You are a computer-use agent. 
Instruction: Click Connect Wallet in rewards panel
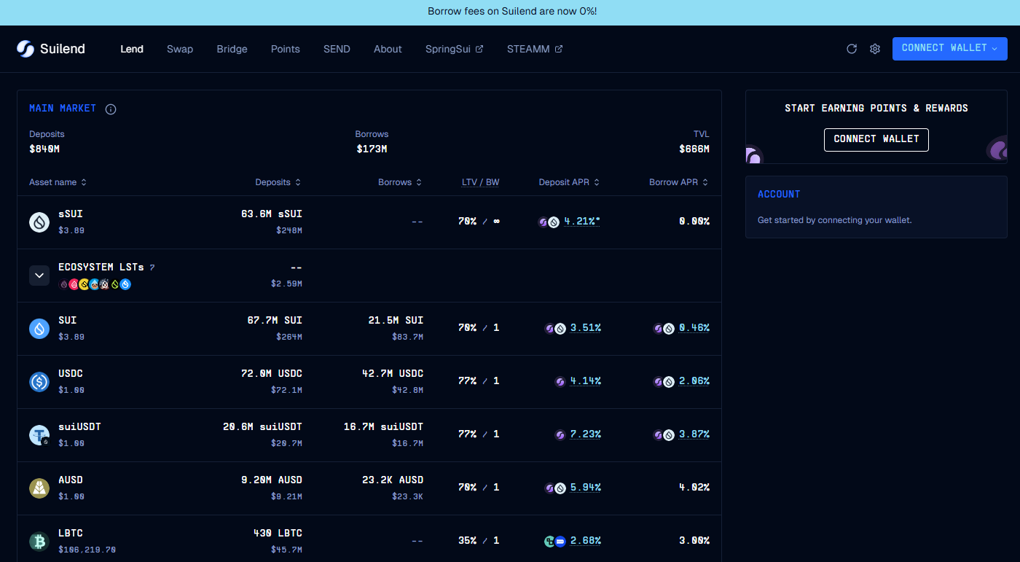click(876, 139)
